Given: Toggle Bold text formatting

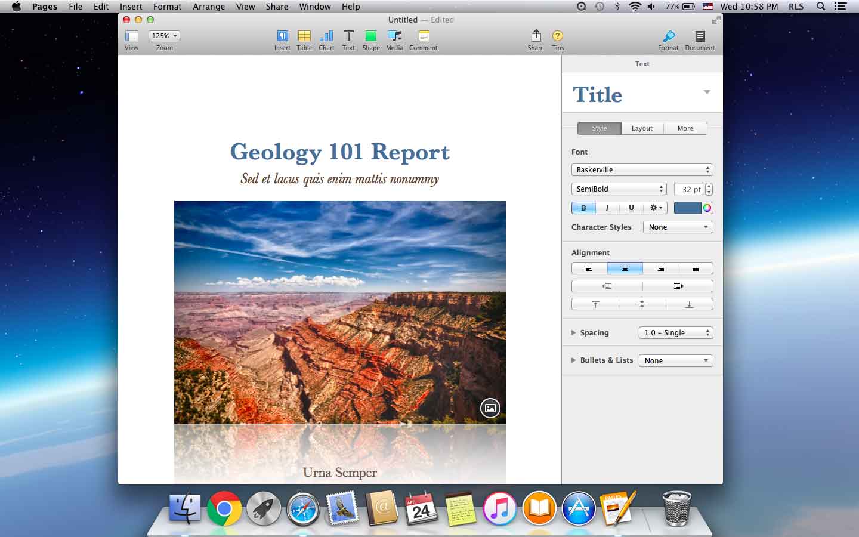Looking at the screenshot, I should (x=583, y=208).
